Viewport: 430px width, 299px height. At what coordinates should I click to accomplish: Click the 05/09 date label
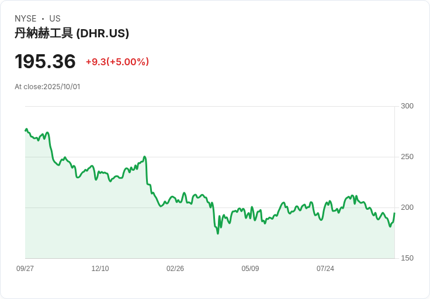tap(250, 269)
